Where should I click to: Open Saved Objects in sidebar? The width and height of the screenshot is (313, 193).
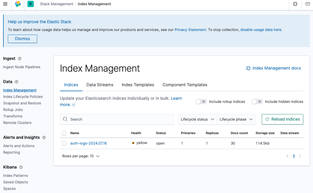point(16,182)
